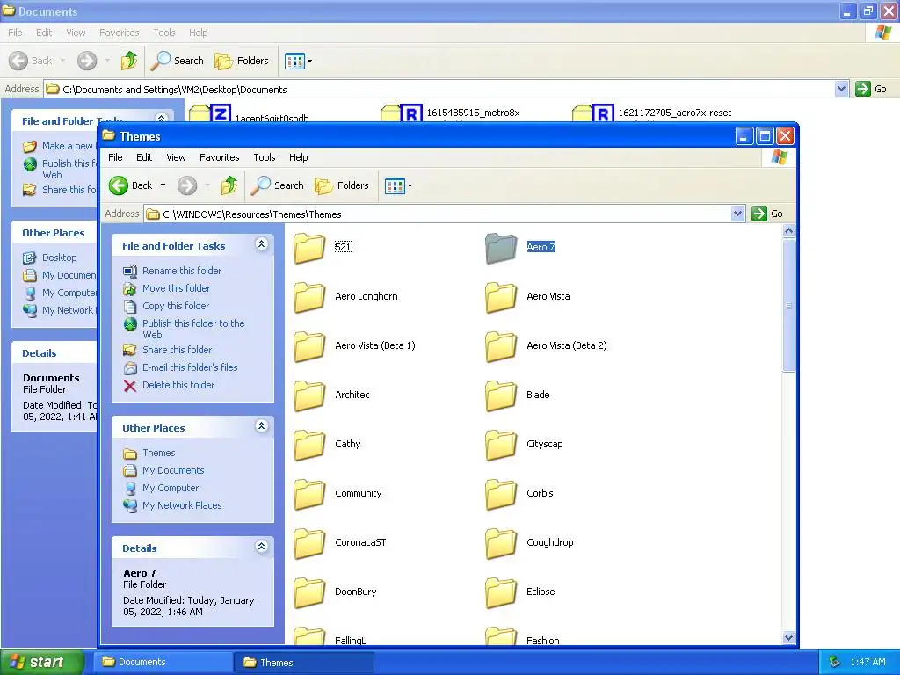Collapse Other Places panel in Themes window
900x675 pixels.
click(261, 426)
